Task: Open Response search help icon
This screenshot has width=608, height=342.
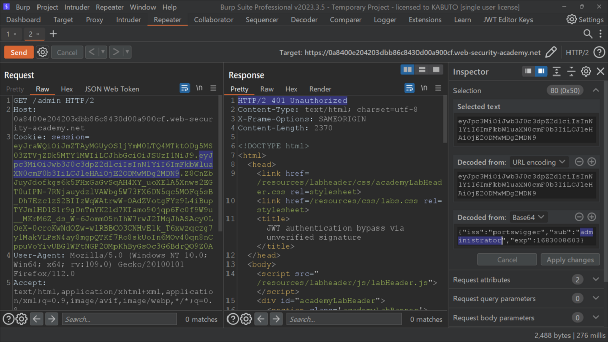Action: (233, 319)
